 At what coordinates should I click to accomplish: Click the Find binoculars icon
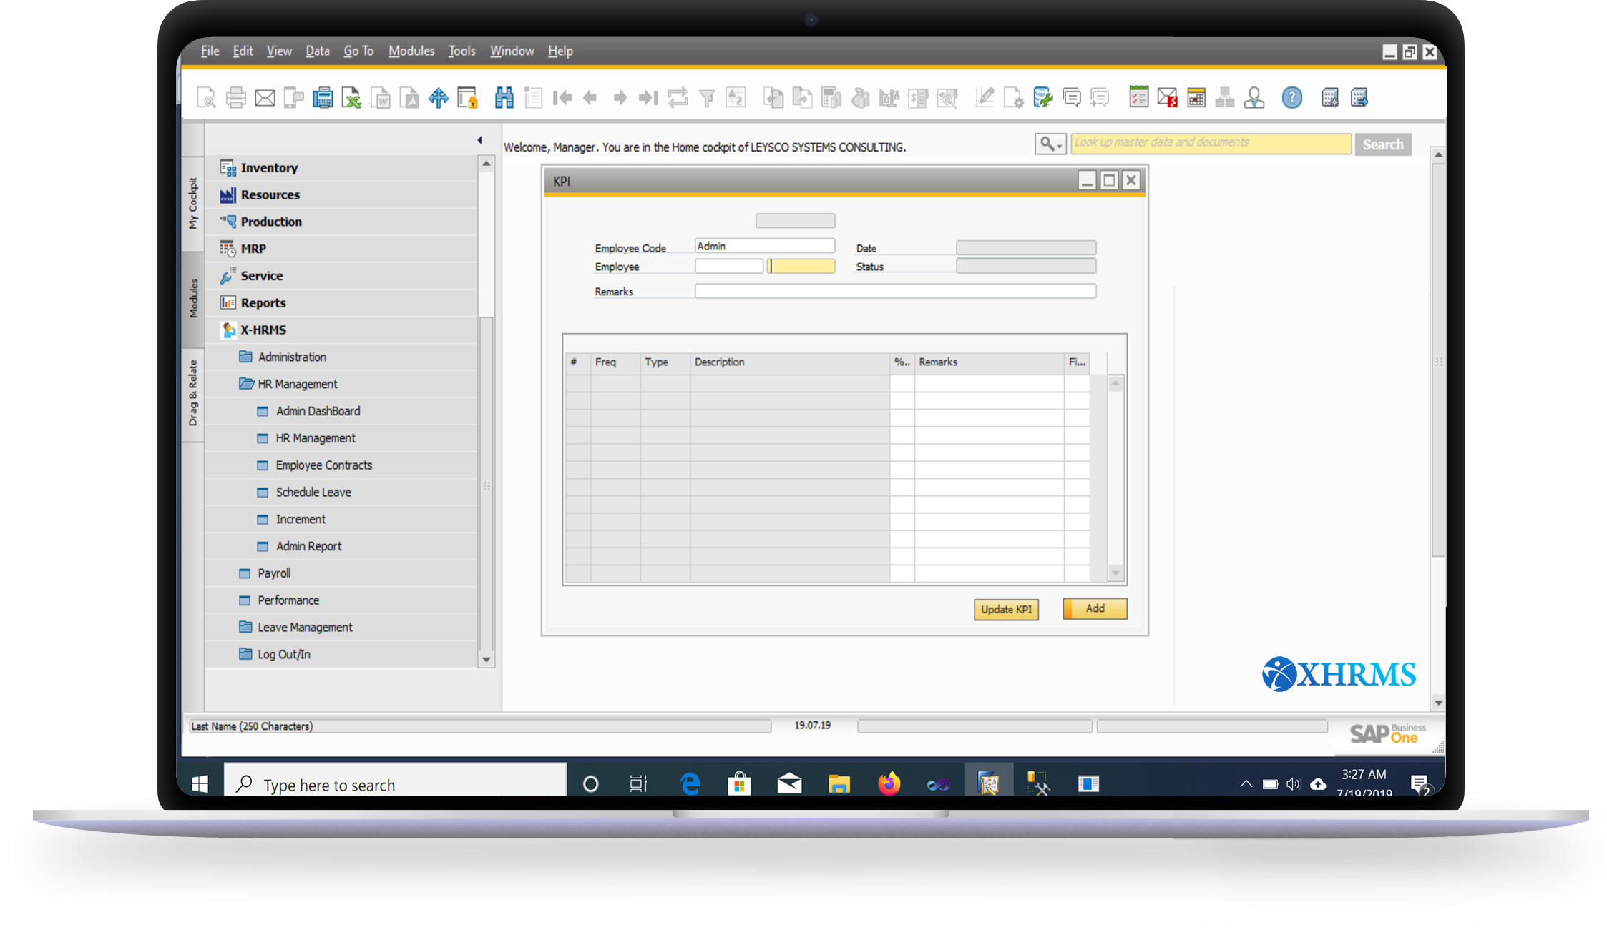(x=504, y=98)
